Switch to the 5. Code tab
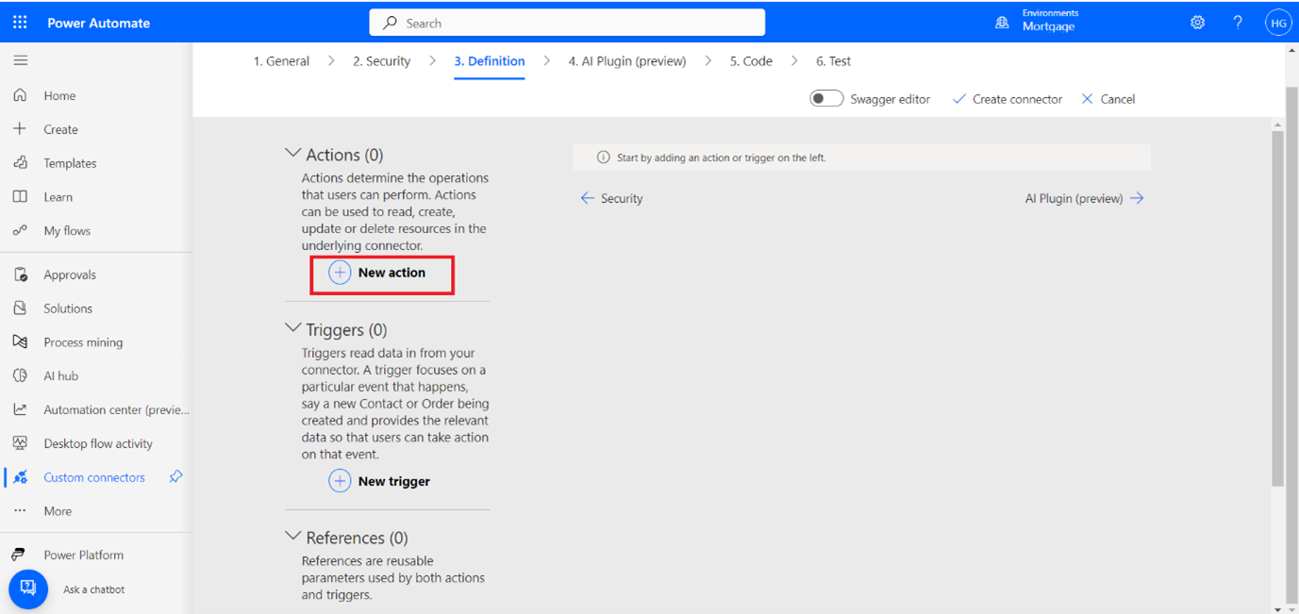This screenshot has width=1299, height=614. [x=750, y=61]
